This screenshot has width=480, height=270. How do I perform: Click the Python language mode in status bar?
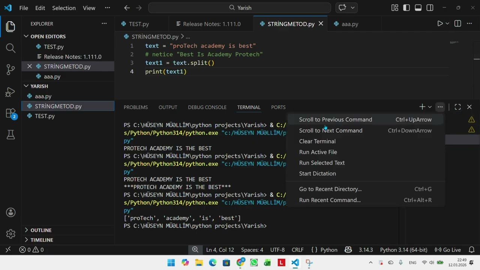(329, 250)
